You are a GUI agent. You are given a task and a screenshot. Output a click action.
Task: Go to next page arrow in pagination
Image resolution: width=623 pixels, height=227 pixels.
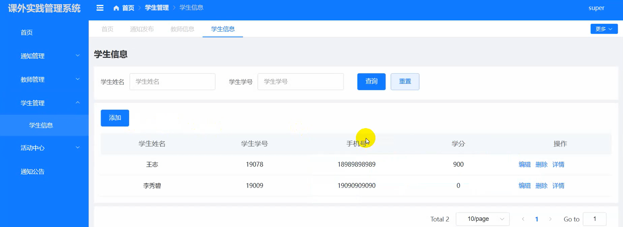[550, 219]
